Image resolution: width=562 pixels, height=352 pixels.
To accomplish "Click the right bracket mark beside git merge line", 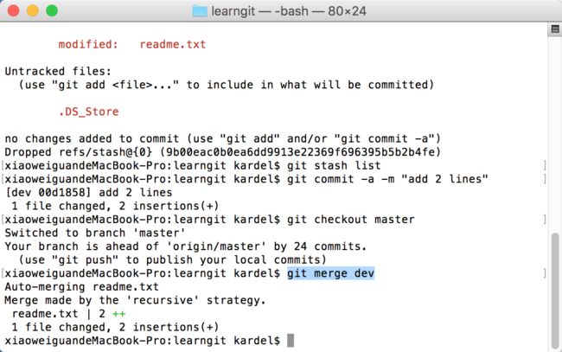I will click(x=545, y=273).
